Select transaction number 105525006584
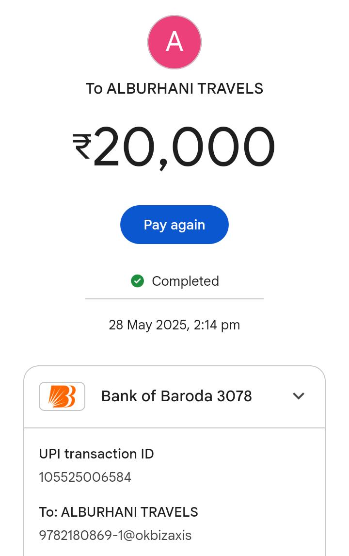Screen dimensions: 349x556 (85, 477)
